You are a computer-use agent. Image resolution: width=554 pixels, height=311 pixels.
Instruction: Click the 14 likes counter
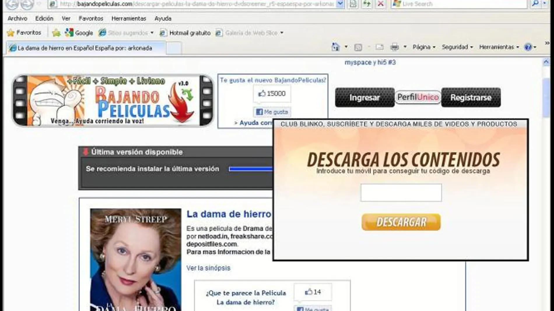313,292
